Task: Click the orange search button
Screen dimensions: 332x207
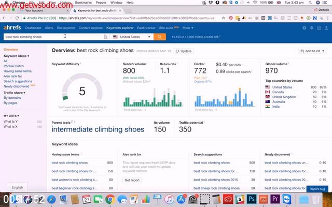Action: point(160,37)
